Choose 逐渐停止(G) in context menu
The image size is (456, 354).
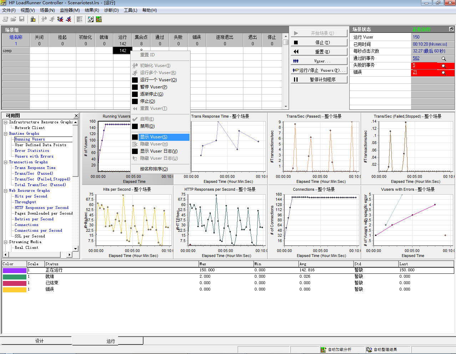(160, 94)
